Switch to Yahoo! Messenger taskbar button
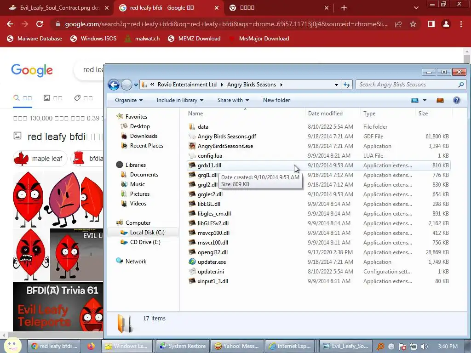 [237, 346]
